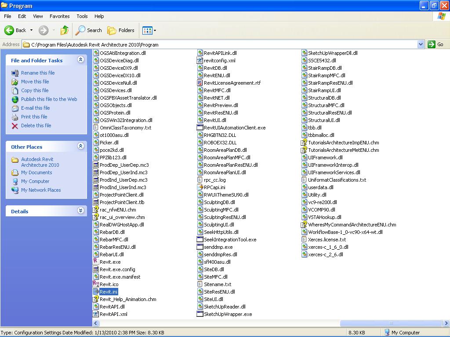
Task: Select the Revit.exe application icon
Action: [x=96, y=262]
